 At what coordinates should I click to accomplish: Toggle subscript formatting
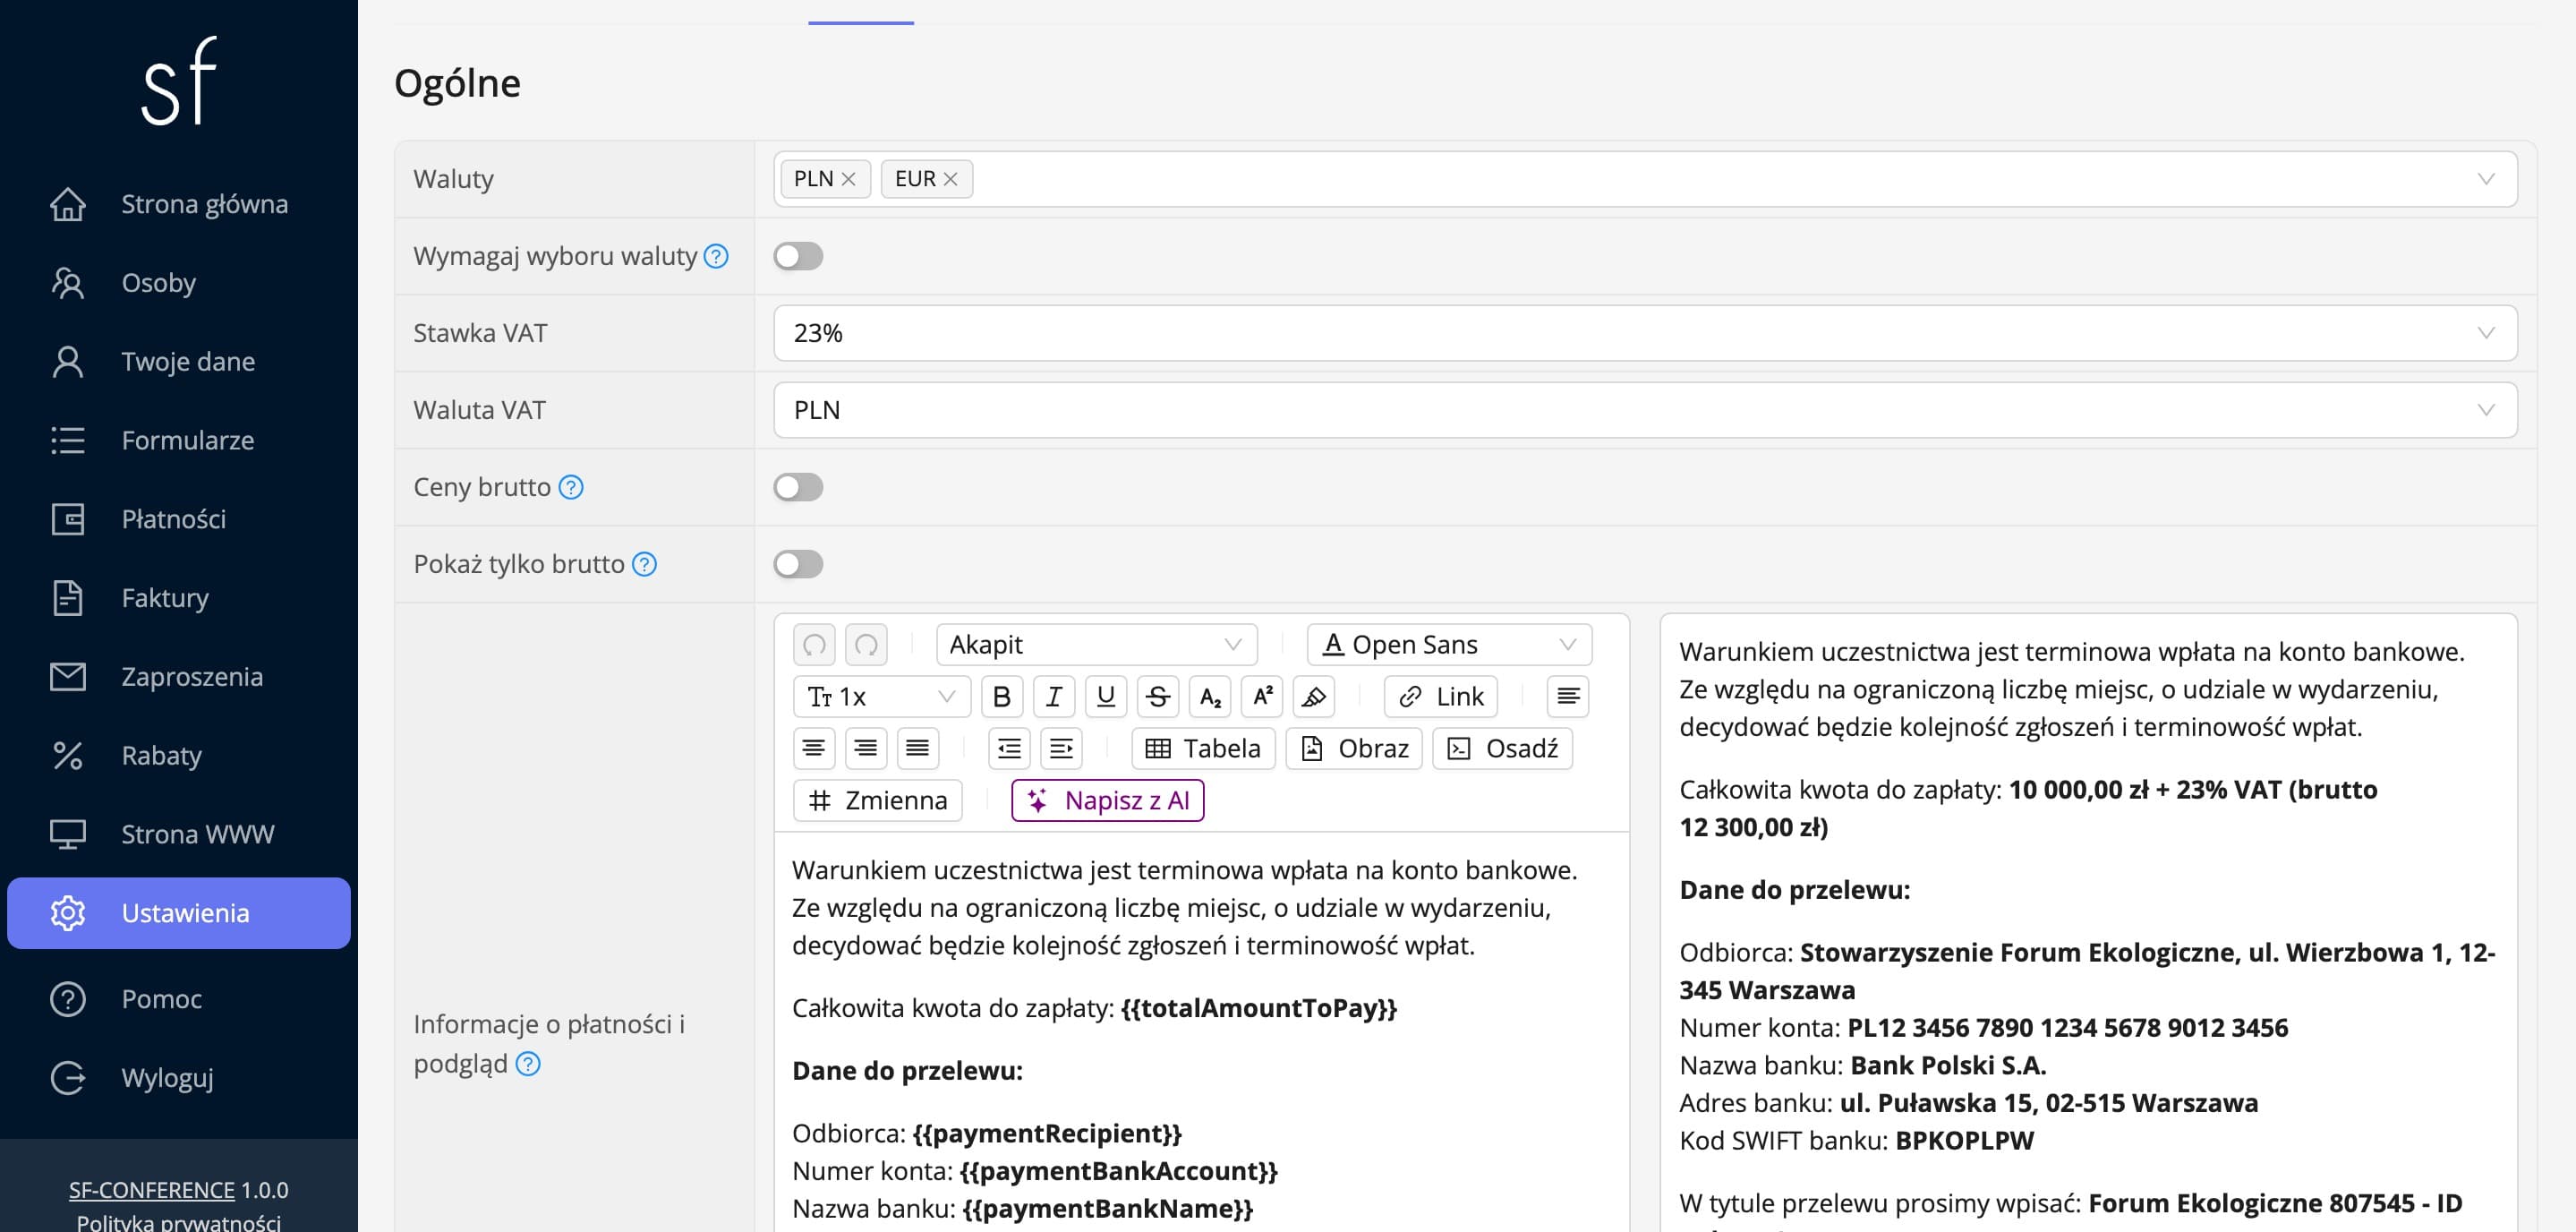click(x=1210, y=697)
